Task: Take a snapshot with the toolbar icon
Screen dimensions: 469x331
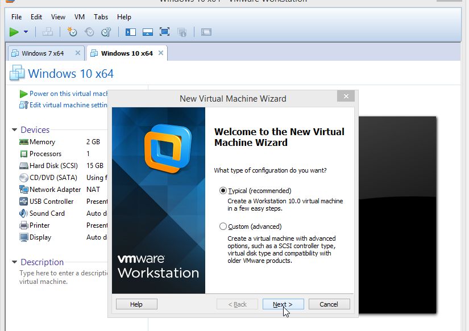Action: click(x=72, y=32)
